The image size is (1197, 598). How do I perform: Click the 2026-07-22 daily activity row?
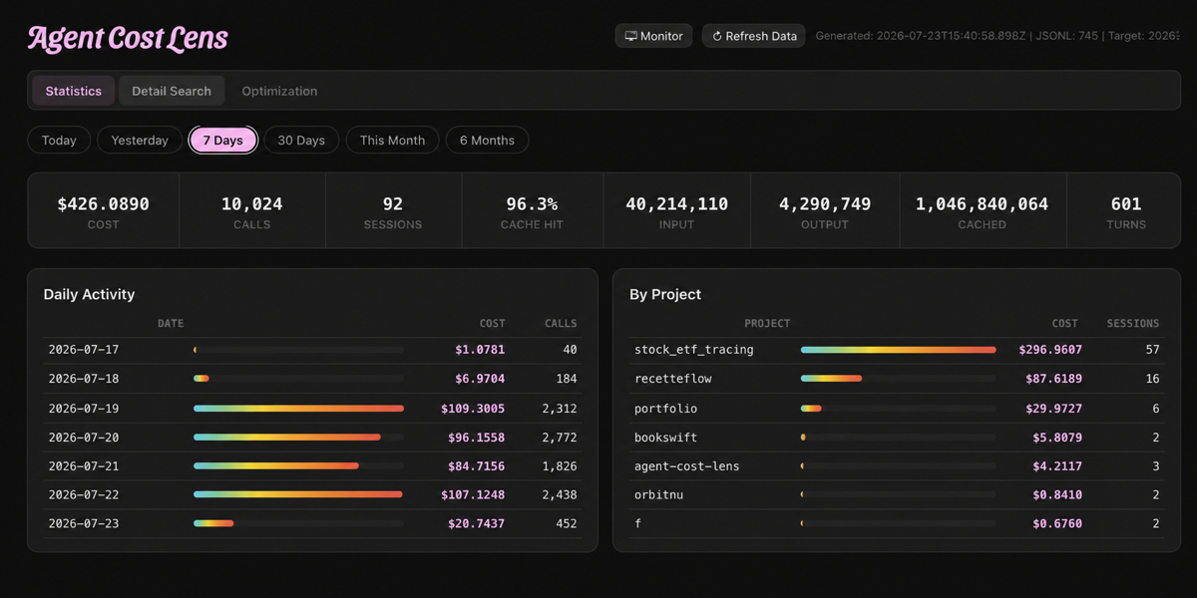(312, 494)
